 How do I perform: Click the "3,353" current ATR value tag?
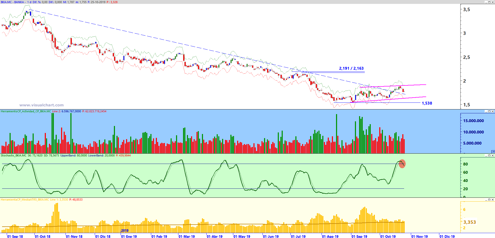(470, 222)
